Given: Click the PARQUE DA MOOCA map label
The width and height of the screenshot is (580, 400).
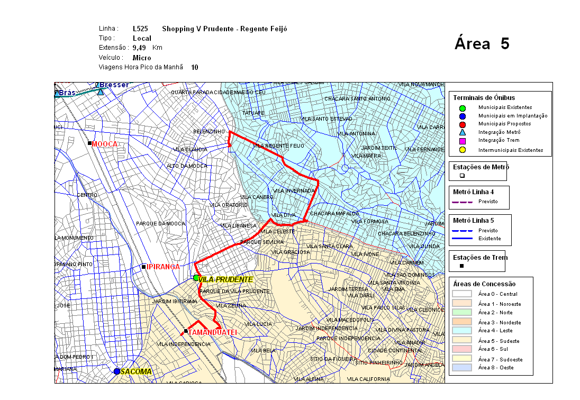Looking at the screenshot, I should pyautogui.click(x=160, y=224).
